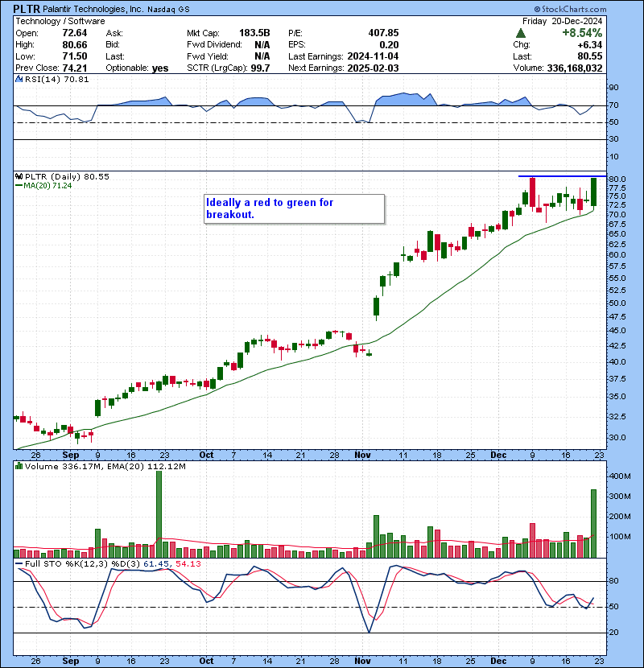Click the Friday 20-Dec-2024 date
Screen dimensions: 644x668
[x=562, y=21]
